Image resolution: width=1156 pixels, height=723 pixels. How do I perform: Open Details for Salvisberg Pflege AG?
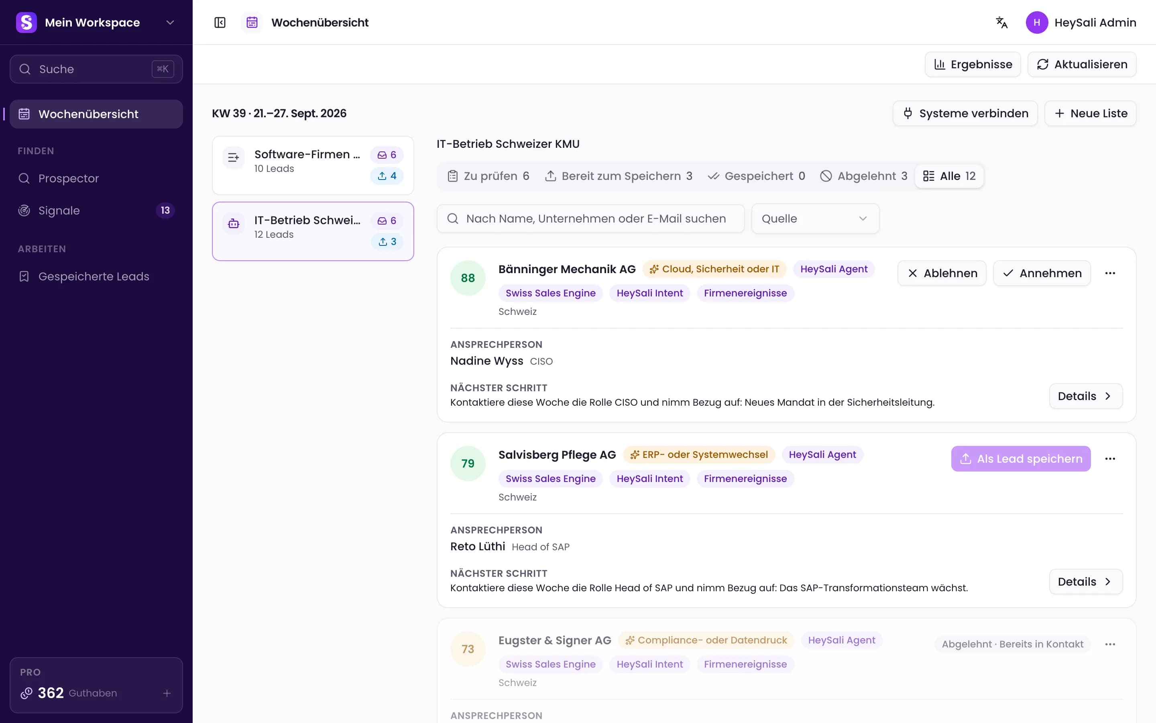pyautogui.click(x=1085, y=582)
